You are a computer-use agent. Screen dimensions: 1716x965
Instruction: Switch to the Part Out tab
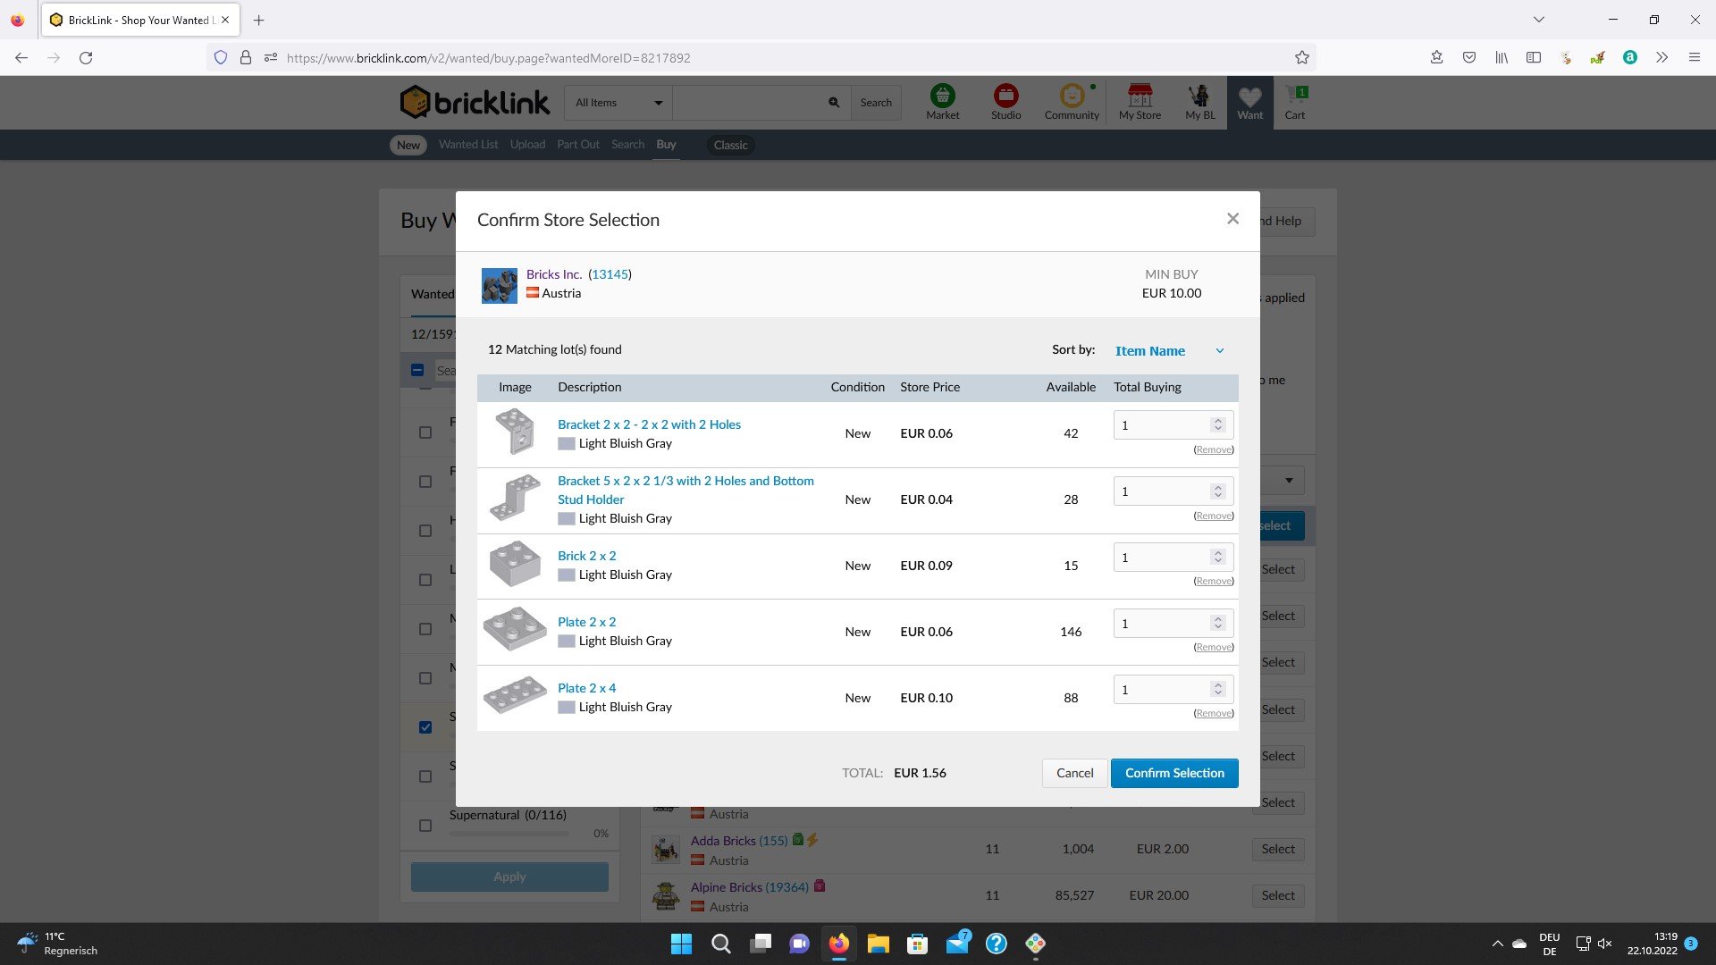[577, 145]
